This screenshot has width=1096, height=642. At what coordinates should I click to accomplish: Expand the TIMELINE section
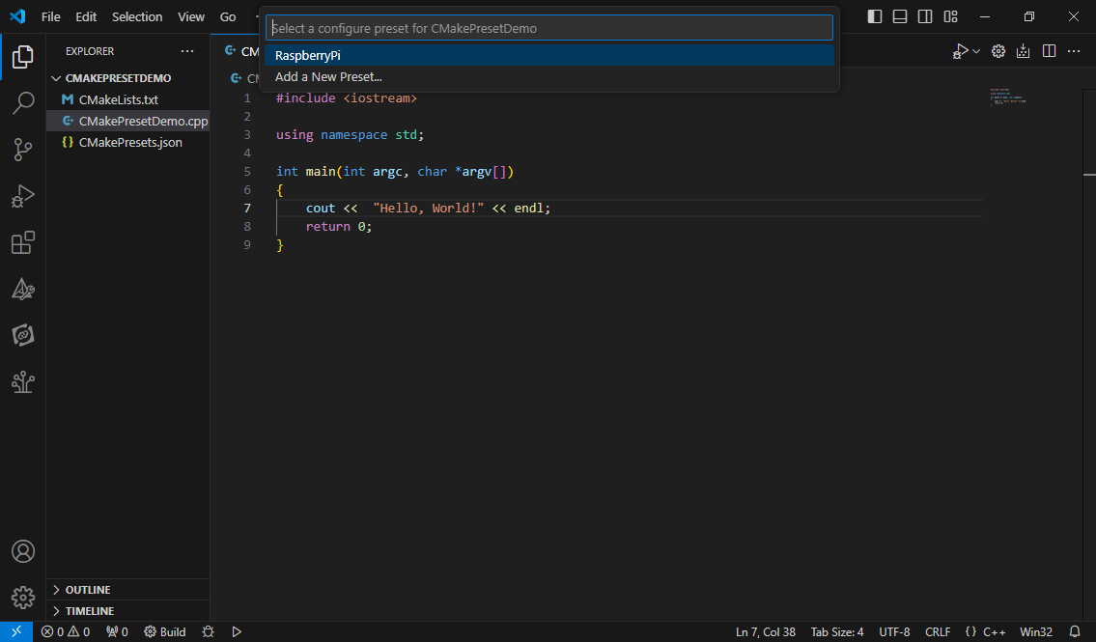click(127, 610)
